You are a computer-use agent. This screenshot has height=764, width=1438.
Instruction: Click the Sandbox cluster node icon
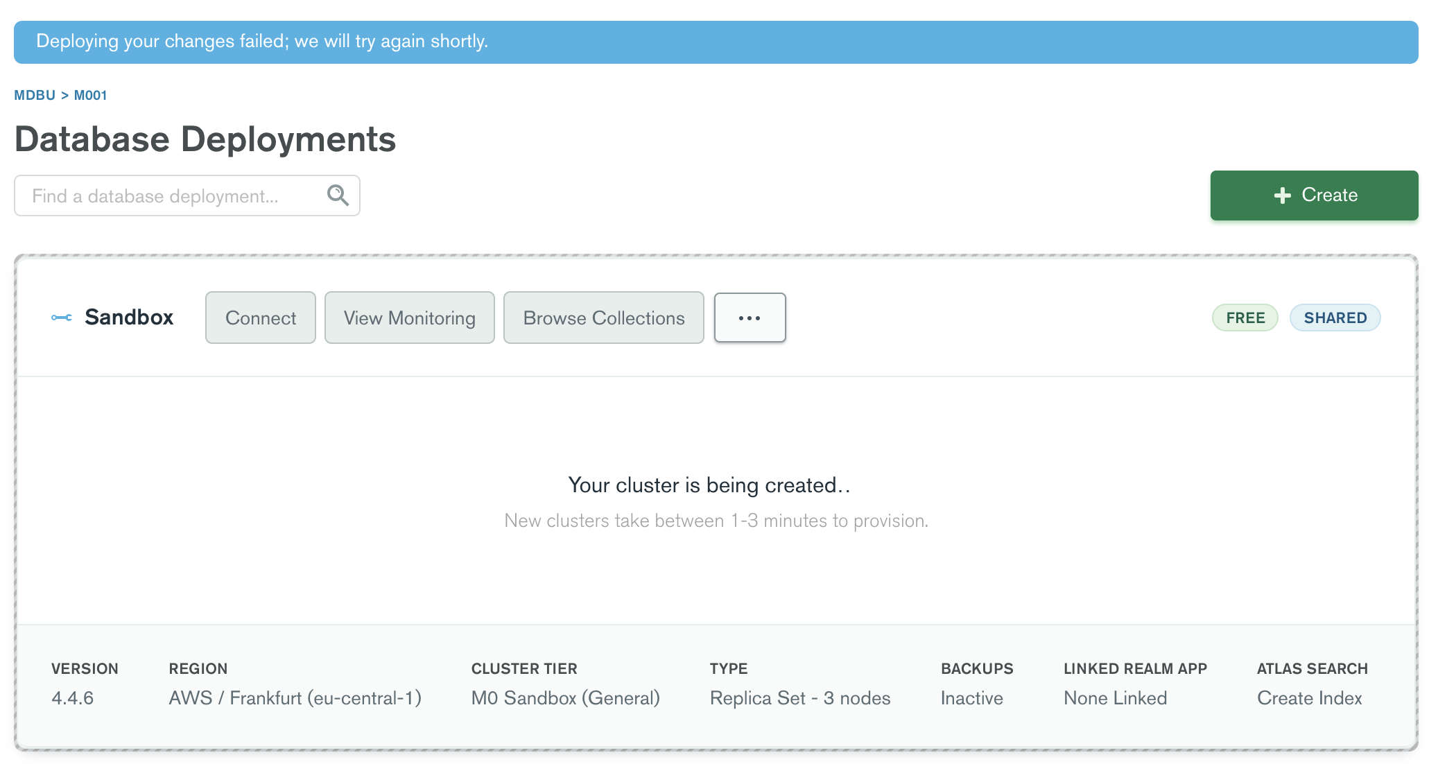[62, 318]
